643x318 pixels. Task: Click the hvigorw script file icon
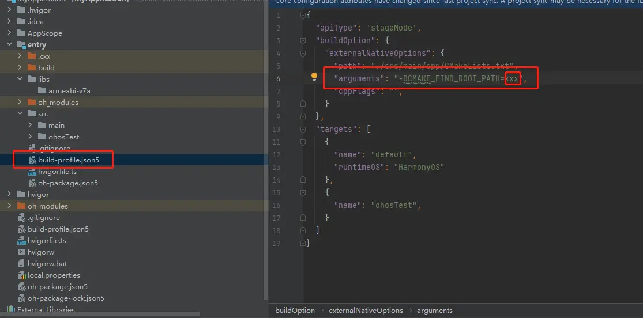(21, 252)
